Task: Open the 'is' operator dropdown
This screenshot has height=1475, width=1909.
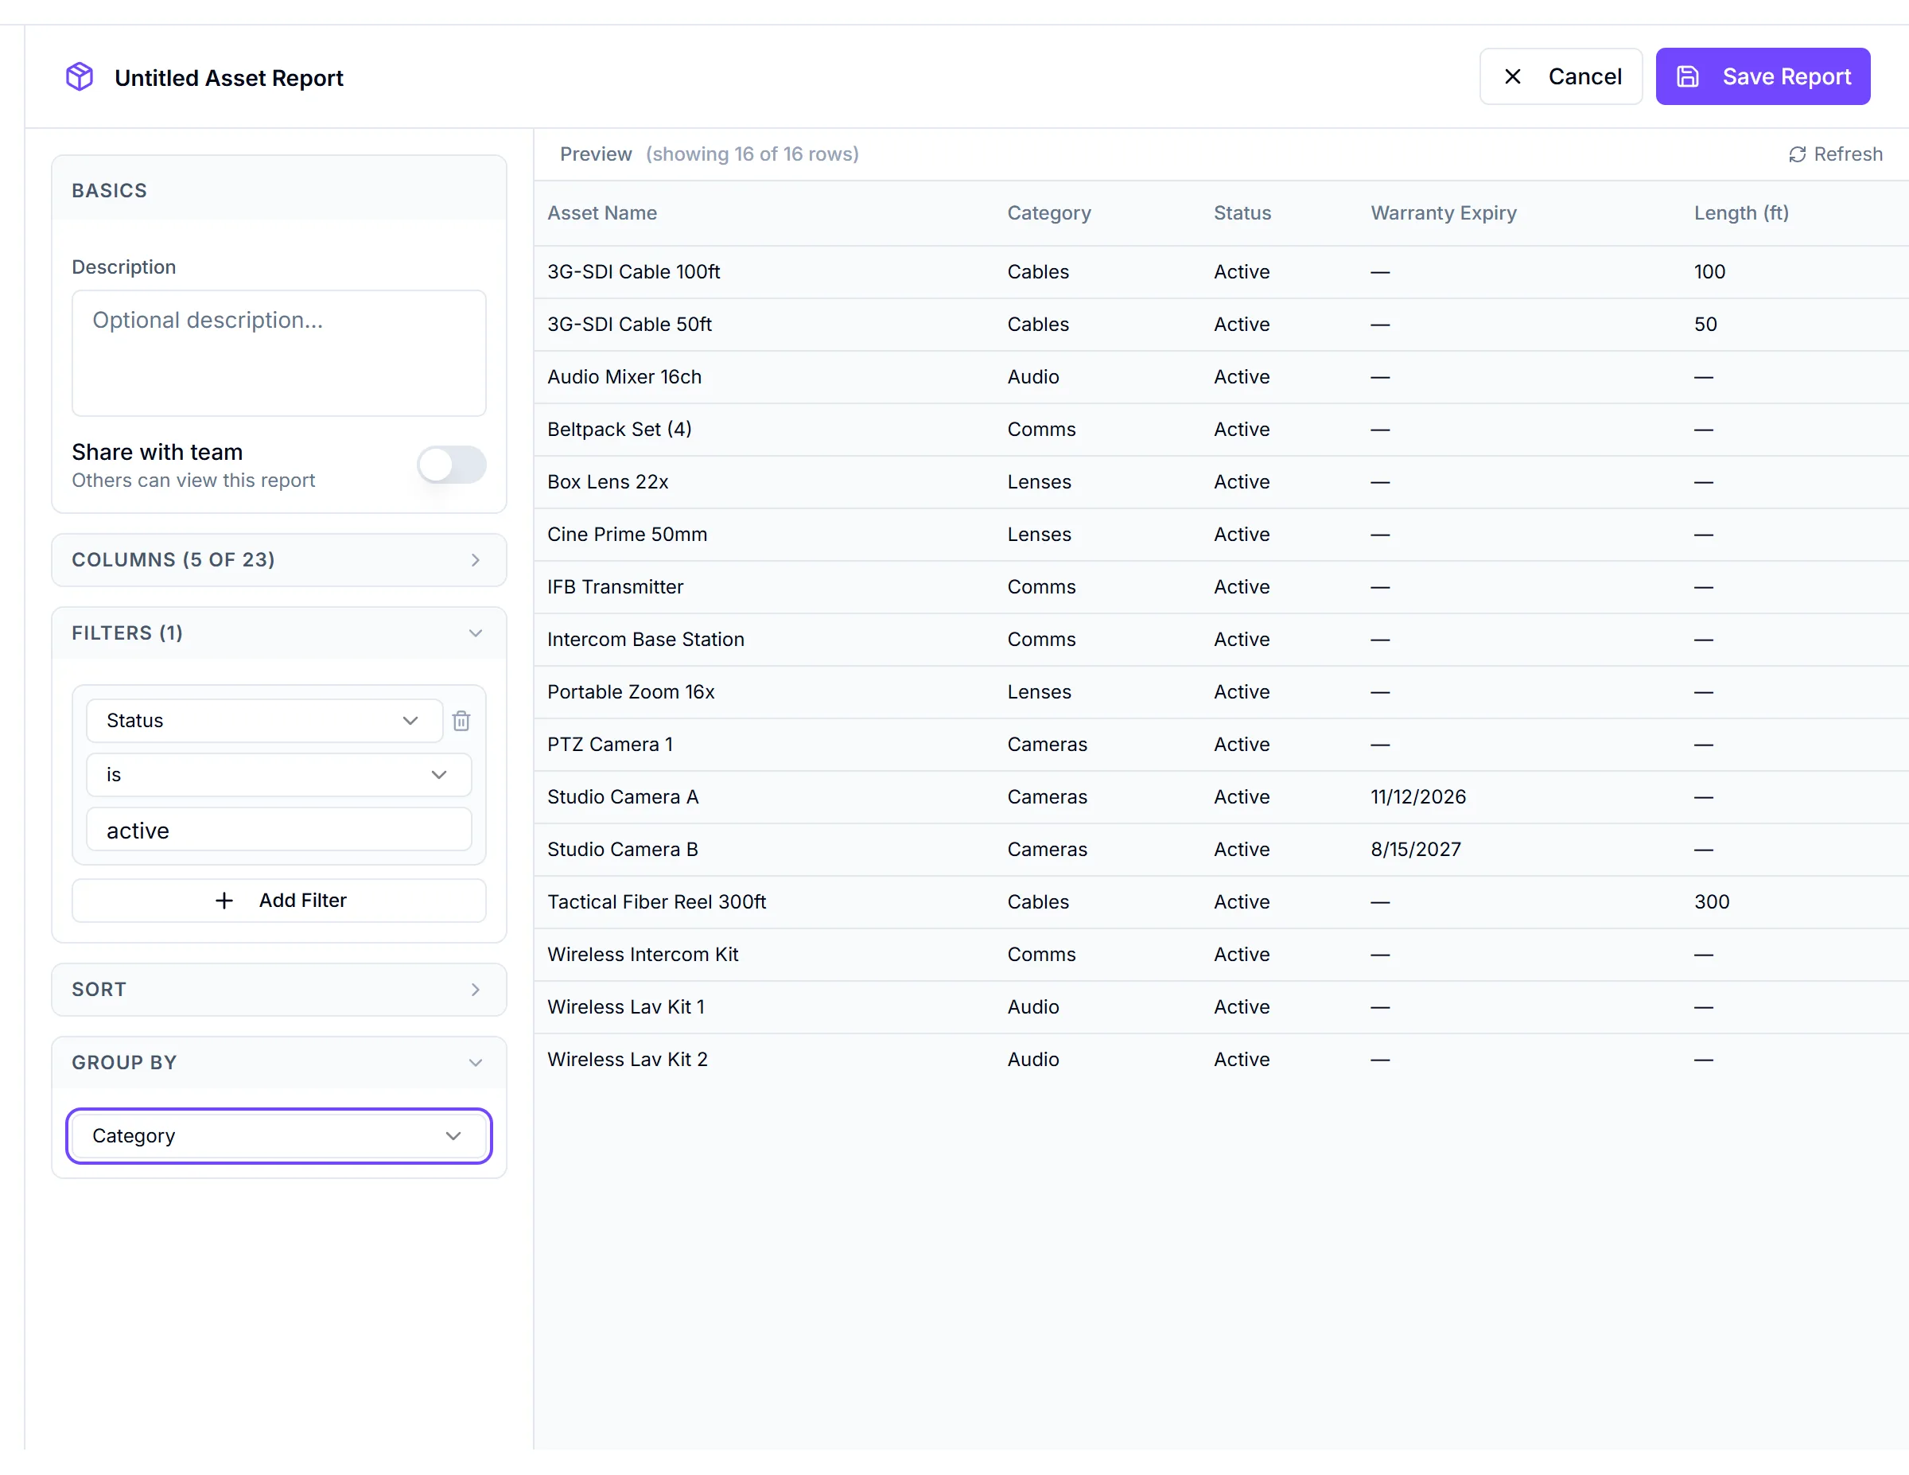Action: (279, 775)
